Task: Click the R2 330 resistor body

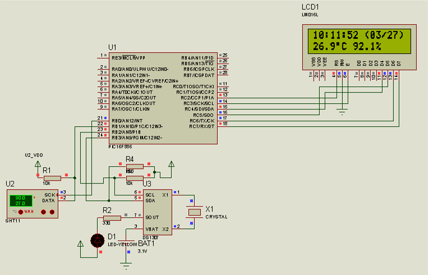Action: click(112, 218)
